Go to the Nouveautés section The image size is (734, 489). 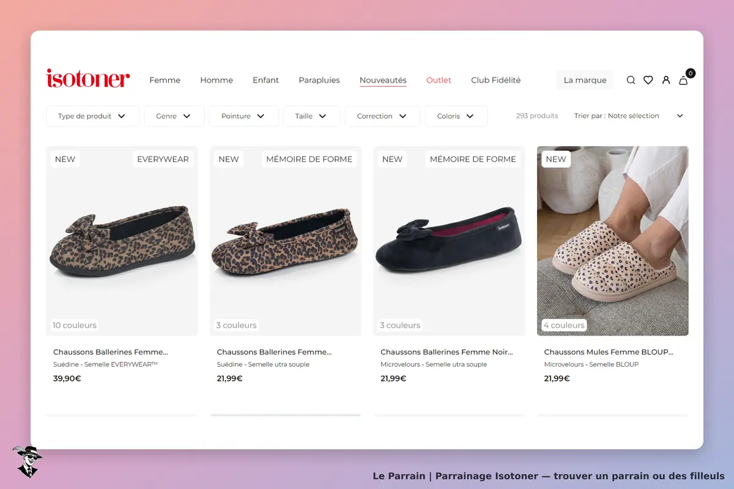383,80
